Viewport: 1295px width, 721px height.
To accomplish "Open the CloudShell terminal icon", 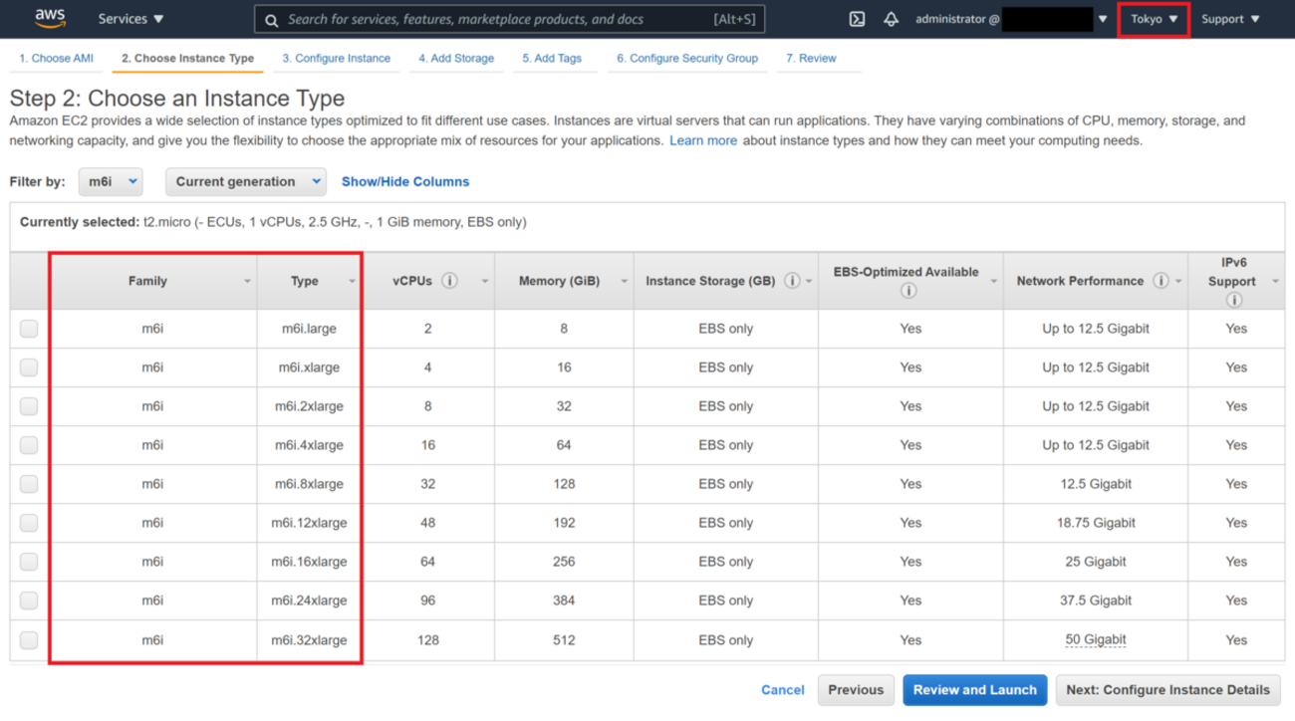I will [857, 19].
